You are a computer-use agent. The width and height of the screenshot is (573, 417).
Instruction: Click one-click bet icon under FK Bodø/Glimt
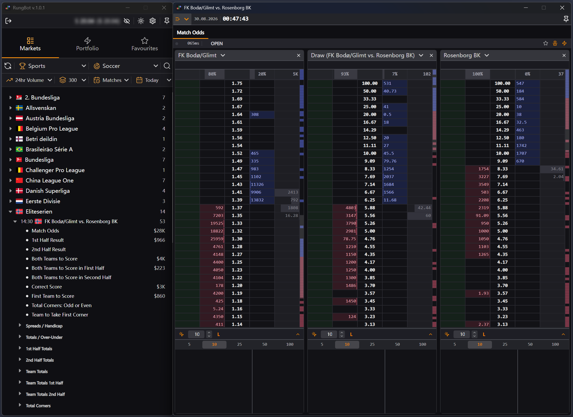[182, 334]
